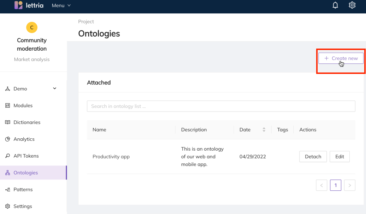Edit the Productivity app ontology

340,157
